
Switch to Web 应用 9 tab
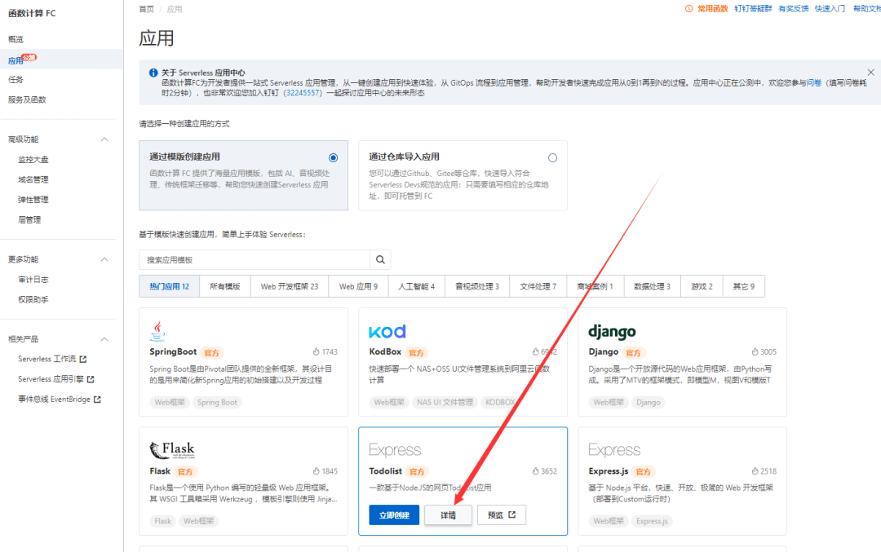pos(358,286)
